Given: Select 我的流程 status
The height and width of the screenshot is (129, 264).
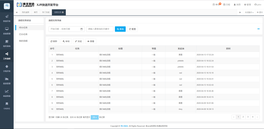Looking at the screenshot, I should tap(29, 41).
